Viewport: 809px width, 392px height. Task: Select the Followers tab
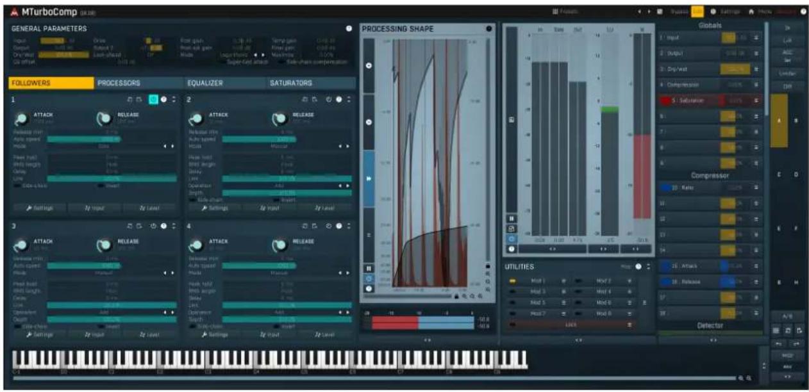point(51,83)
